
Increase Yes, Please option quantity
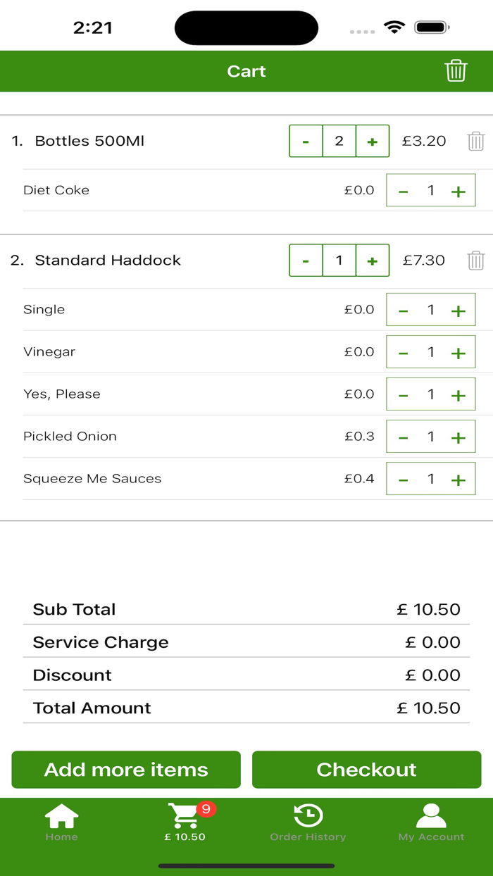[x=458, y=395]
